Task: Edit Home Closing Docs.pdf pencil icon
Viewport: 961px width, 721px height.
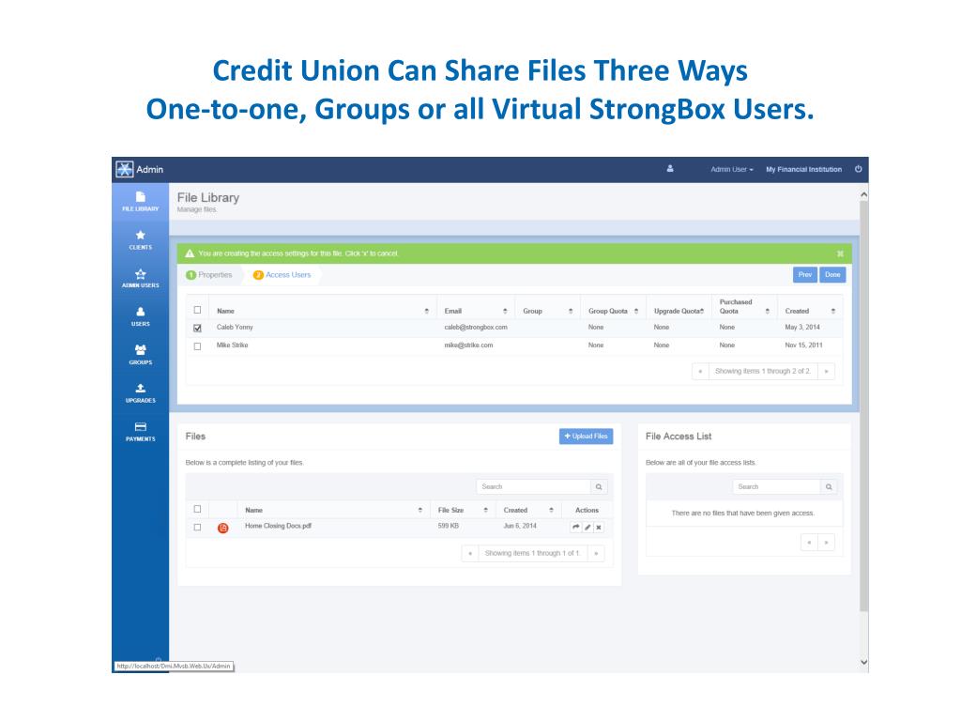Action: click(x=587, y=527)
